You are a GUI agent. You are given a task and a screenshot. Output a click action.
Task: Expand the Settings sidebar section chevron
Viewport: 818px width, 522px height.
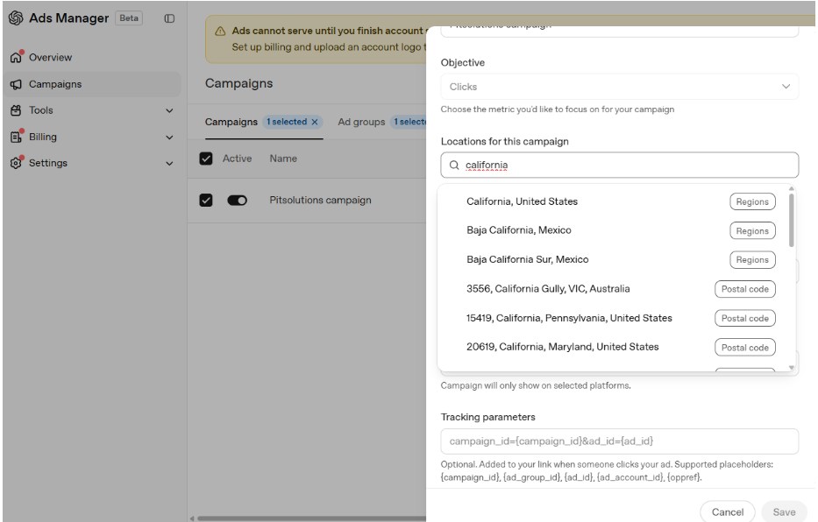click(x=169, y=163)
